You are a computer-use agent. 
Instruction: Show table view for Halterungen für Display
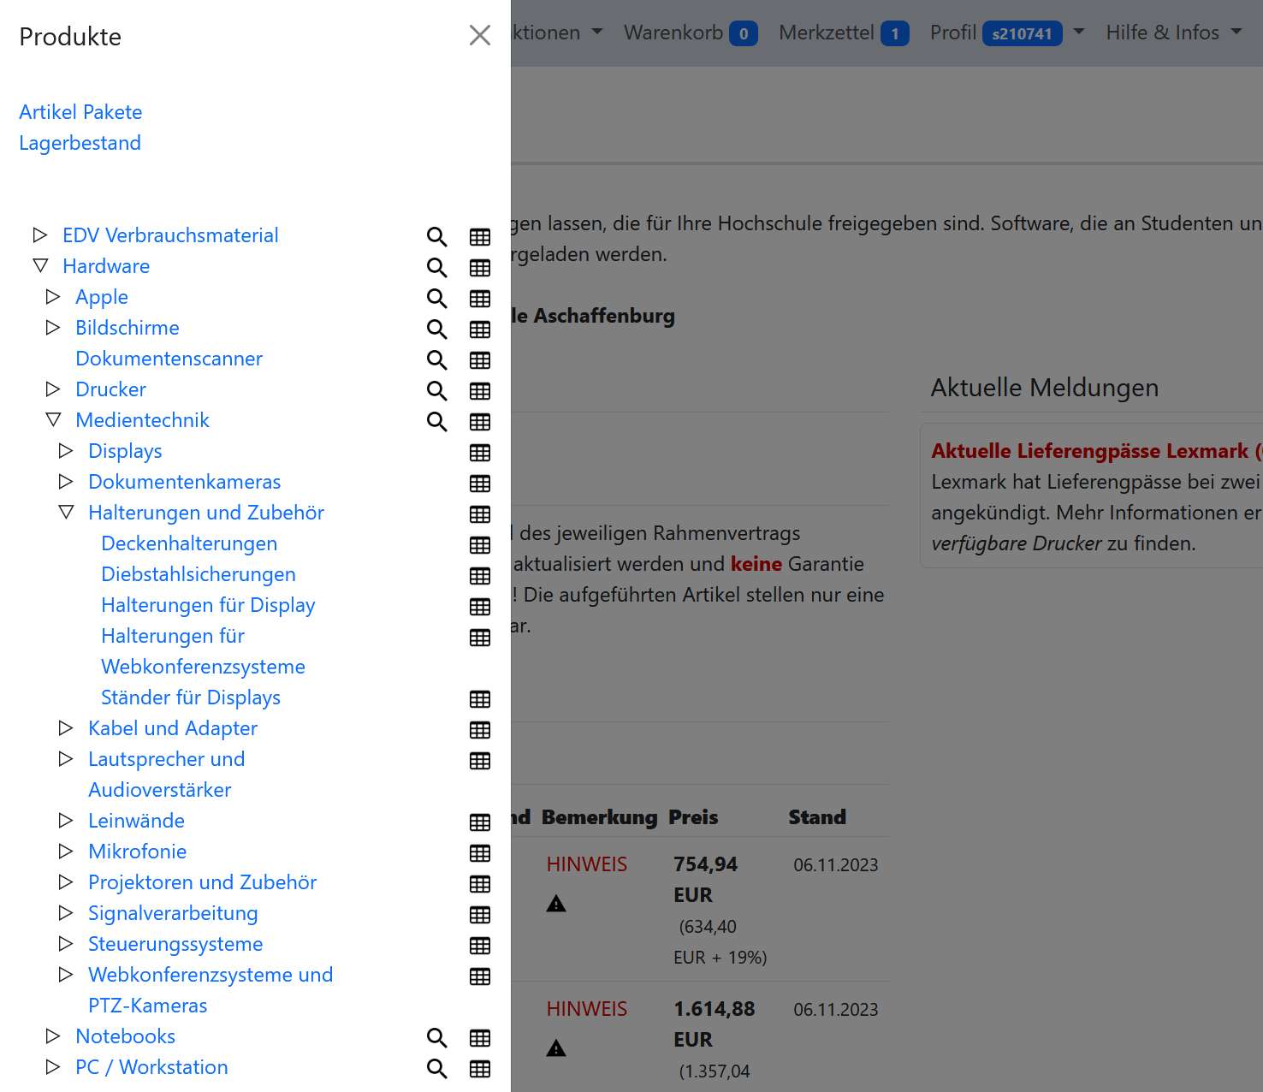point(480,607)
